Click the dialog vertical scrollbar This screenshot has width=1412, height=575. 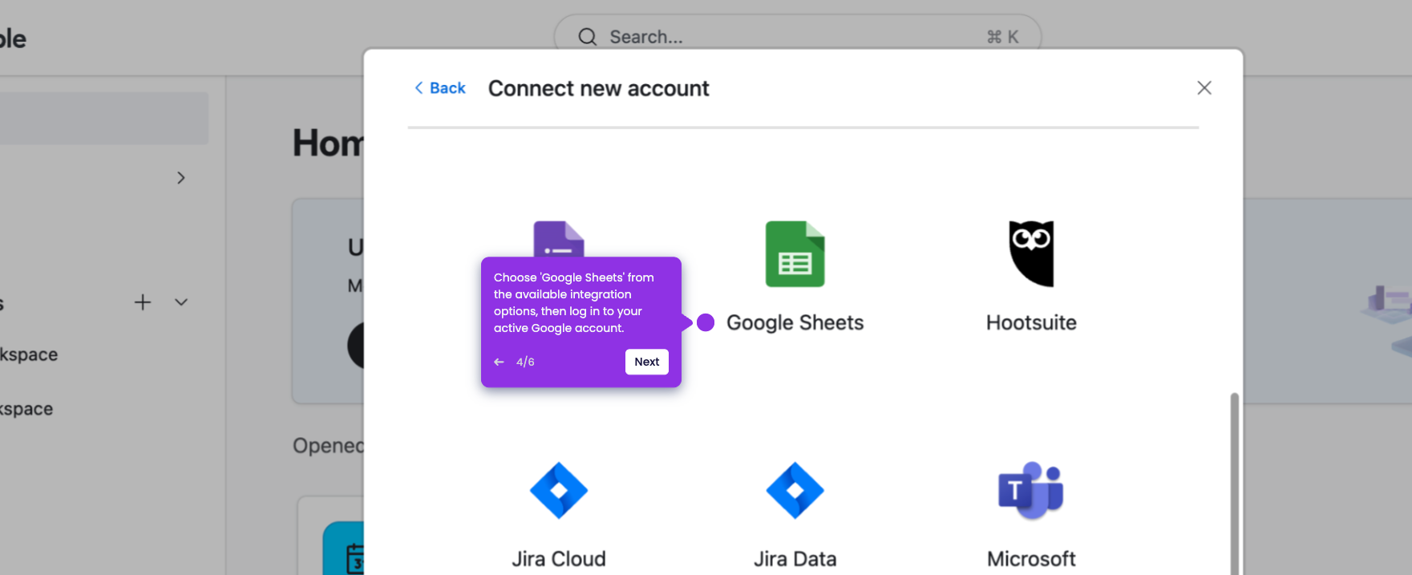(x=1235, y=484)
